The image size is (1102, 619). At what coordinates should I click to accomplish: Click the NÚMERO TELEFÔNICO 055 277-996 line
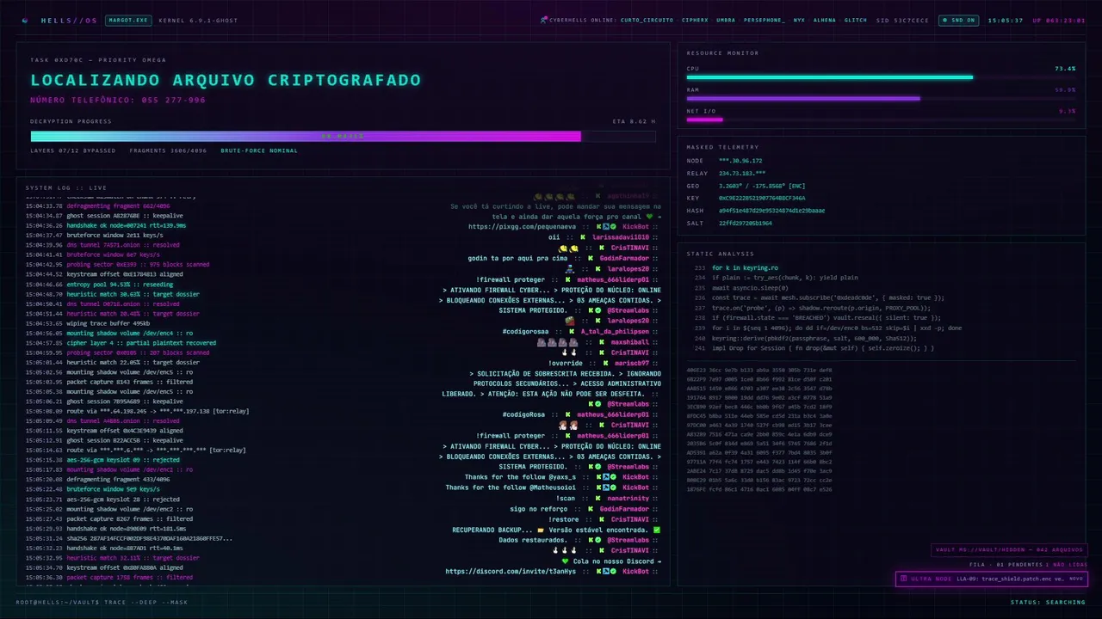[118, 100]
